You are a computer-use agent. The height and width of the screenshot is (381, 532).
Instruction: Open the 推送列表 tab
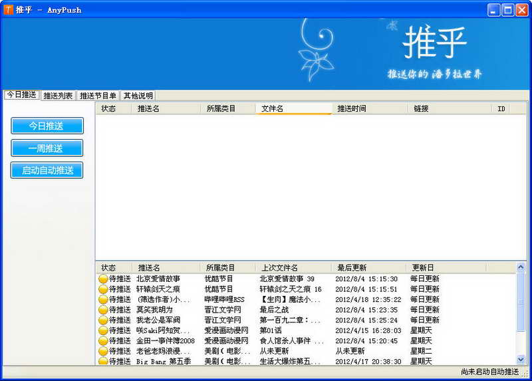[58, 96]
